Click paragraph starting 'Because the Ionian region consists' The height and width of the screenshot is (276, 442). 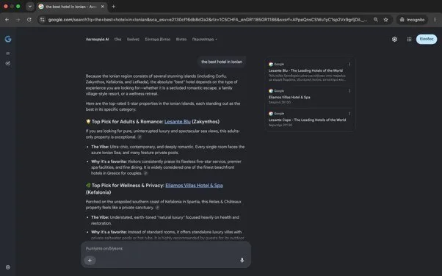[x=162, y=85]
